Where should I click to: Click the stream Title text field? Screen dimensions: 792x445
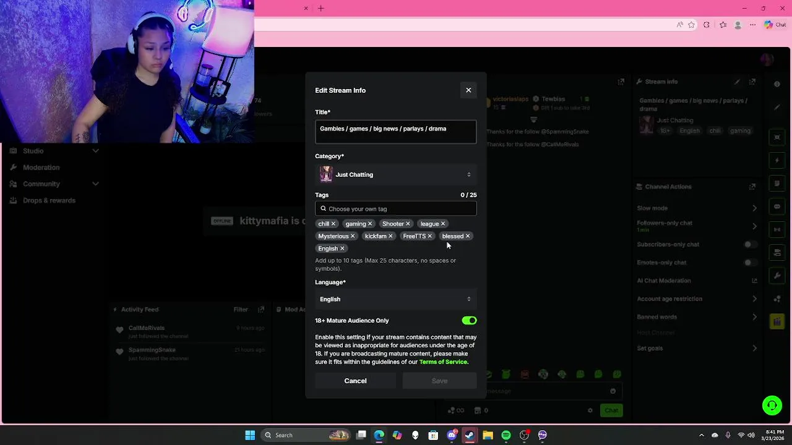(x=396, y=132)
